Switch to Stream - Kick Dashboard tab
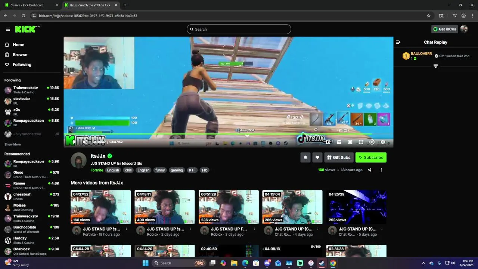This screenshot has height=269, width=478. point(31,5)
